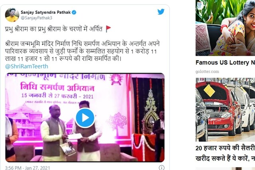Screen dimensions: 255x170
Task: Open the tweet info icon
Action: tap(161, 167)
